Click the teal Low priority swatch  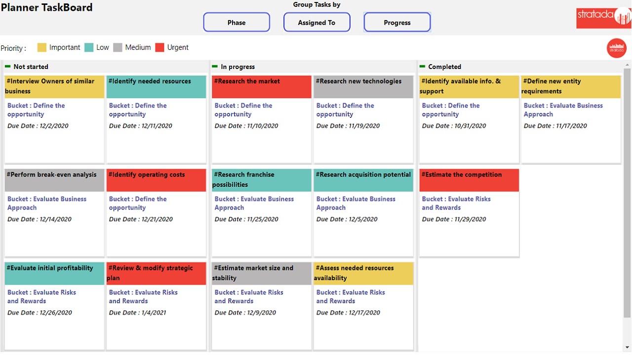tap(89, 48)
